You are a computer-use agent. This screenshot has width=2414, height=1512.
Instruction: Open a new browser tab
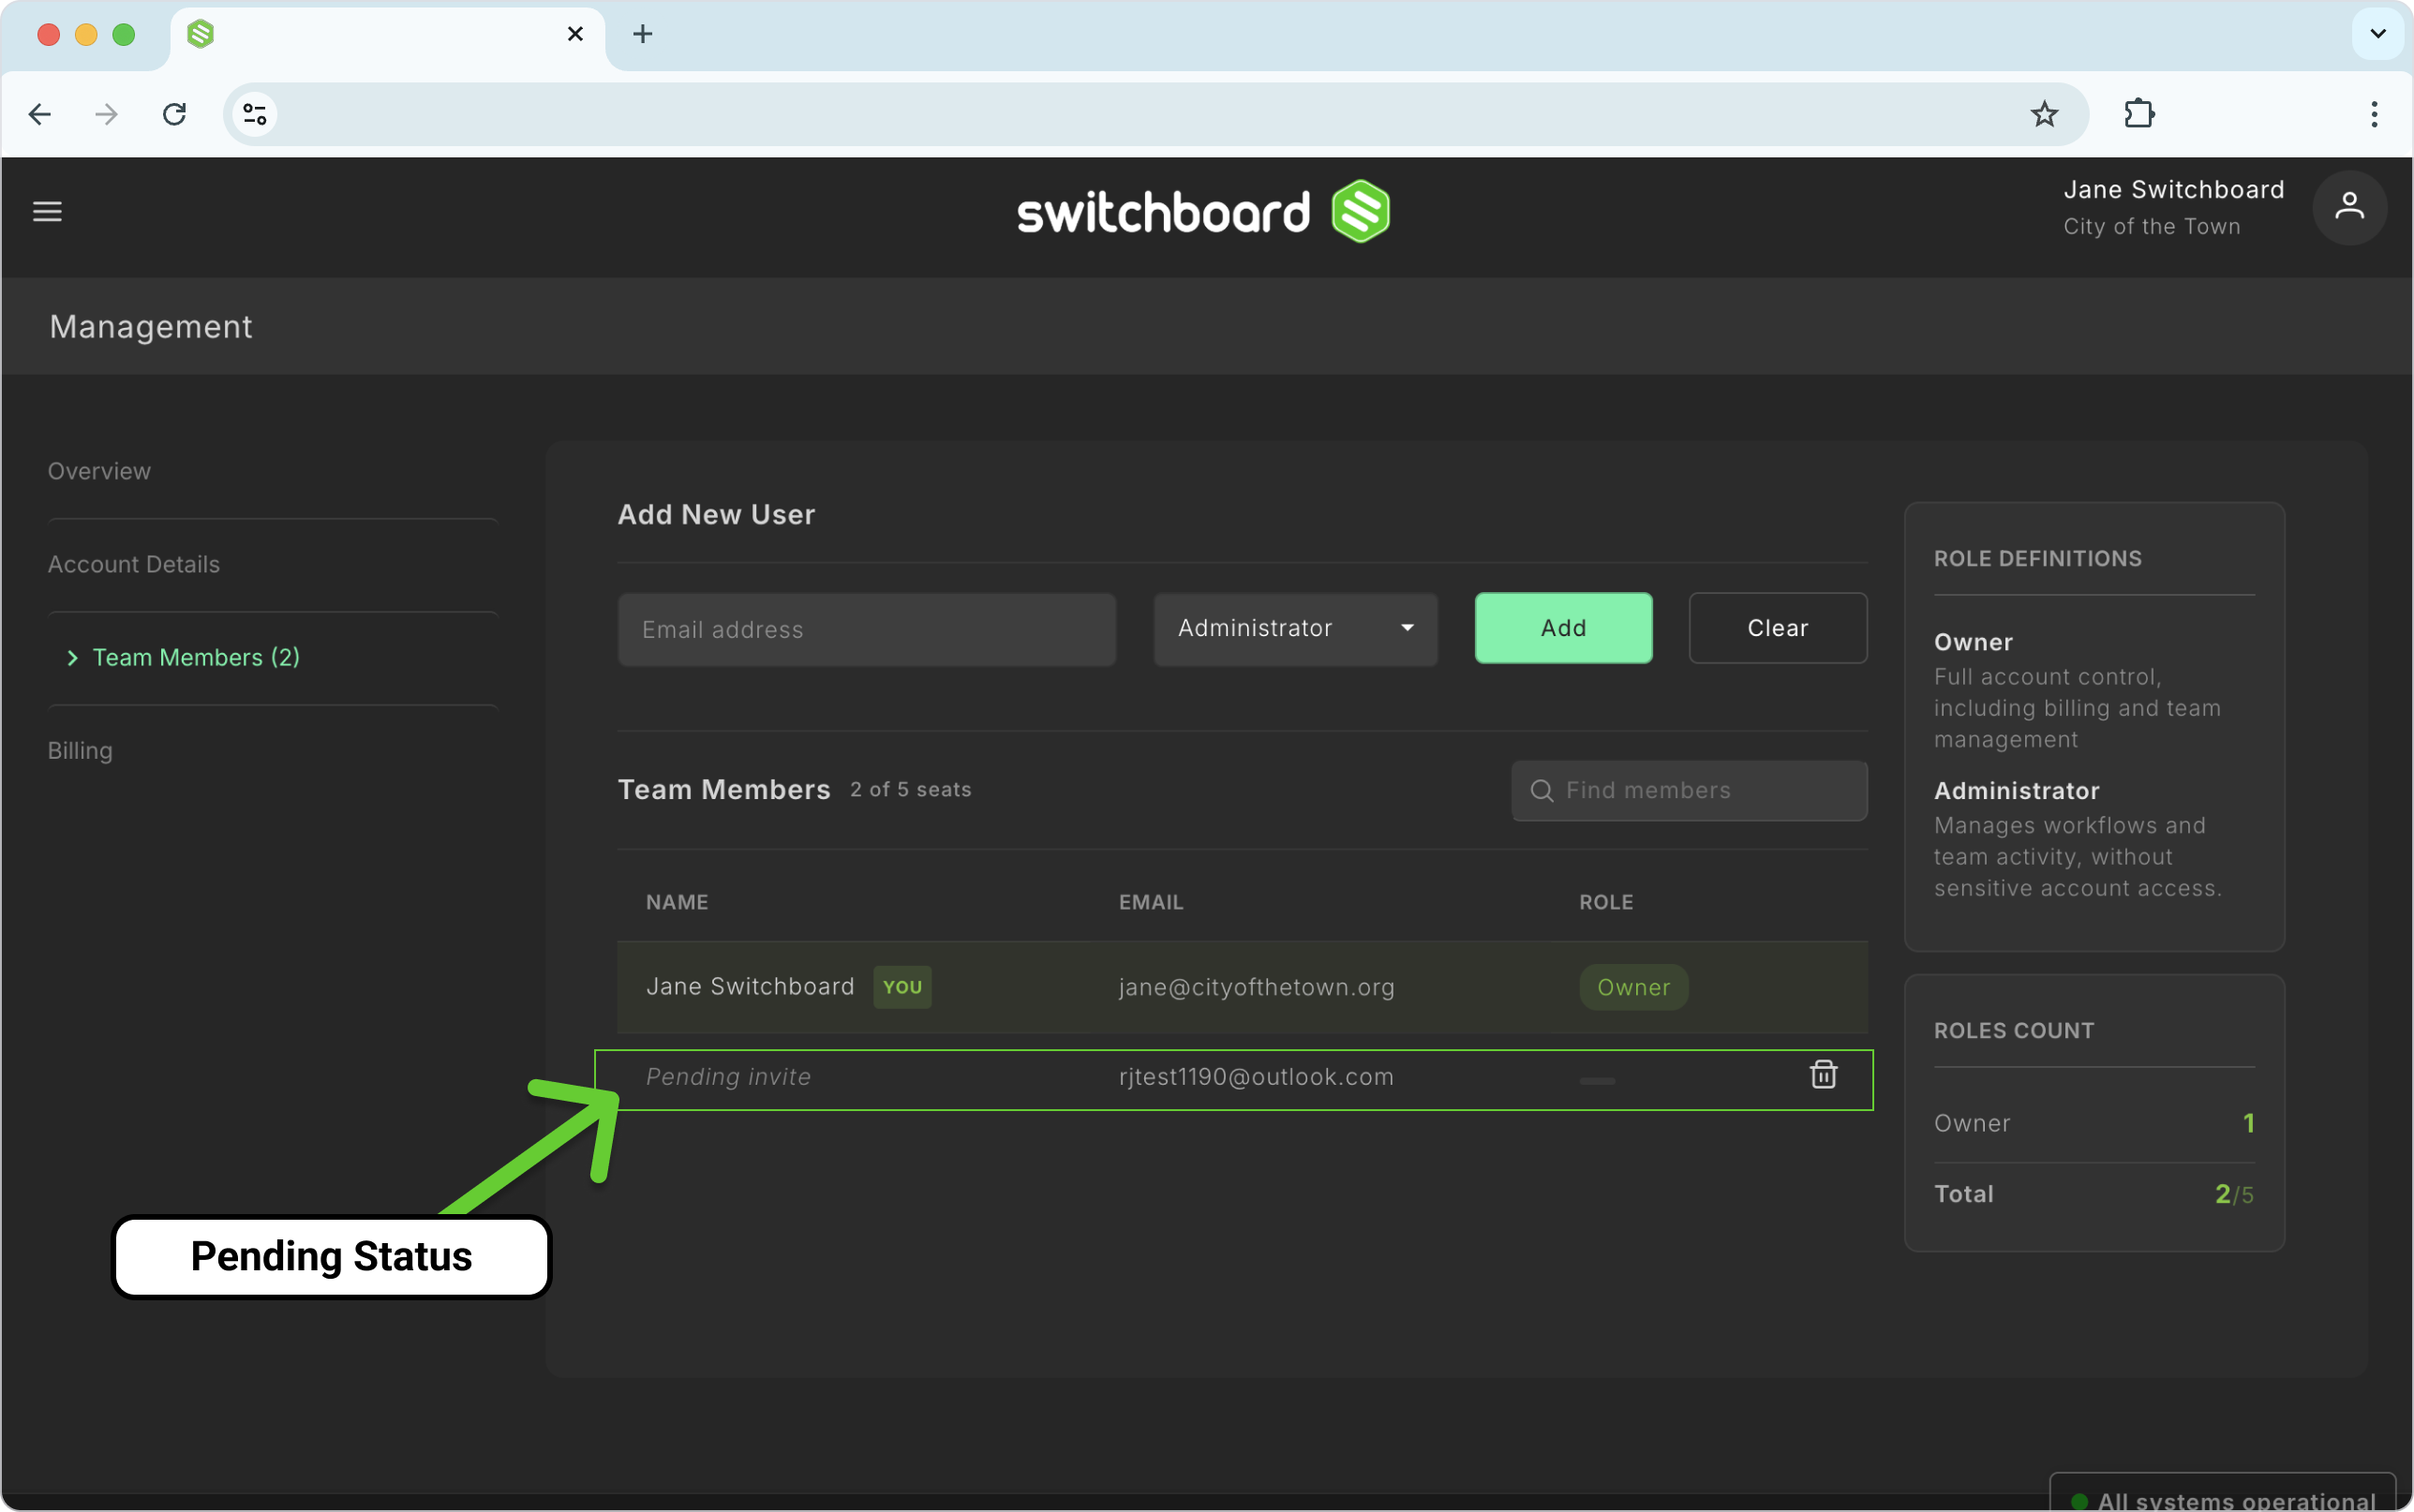coord(643,34)
